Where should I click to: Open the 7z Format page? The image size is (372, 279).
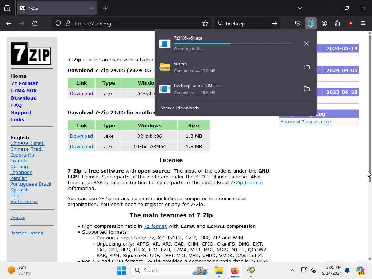[x=24, y=83]
